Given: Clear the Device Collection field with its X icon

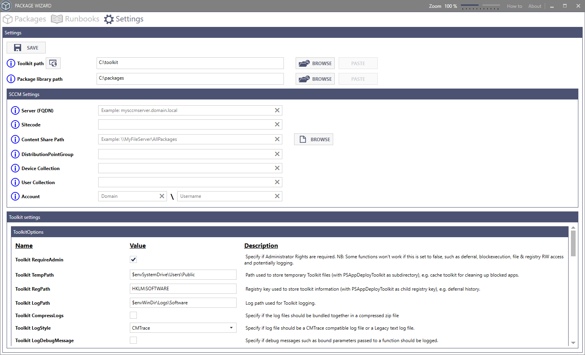Looking at the screenshot, I should 277,168.
